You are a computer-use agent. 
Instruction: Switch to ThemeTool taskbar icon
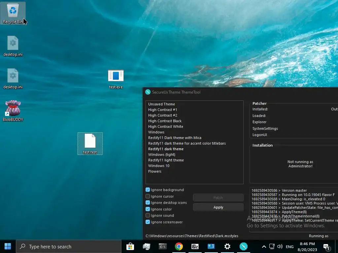244,246
